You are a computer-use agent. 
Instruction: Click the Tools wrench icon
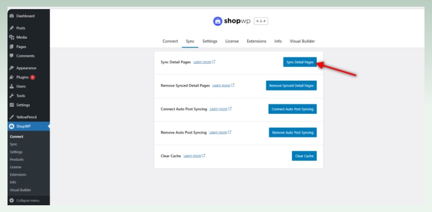(x=11, y=96)
